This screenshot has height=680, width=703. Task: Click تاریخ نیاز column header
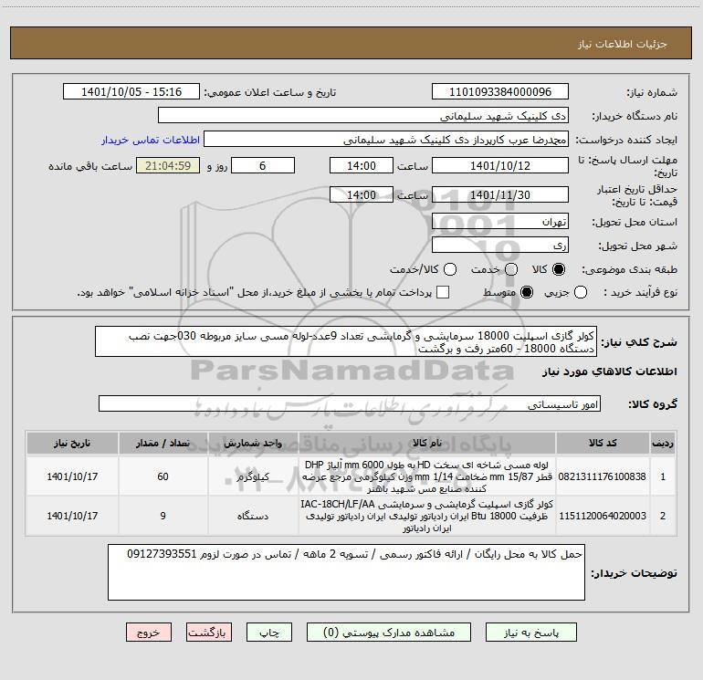click(72, 444)
